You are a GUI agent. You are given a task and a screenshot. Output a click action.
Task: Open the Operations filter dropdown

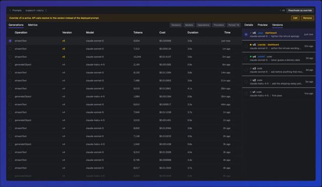click(x=203, y=25)
